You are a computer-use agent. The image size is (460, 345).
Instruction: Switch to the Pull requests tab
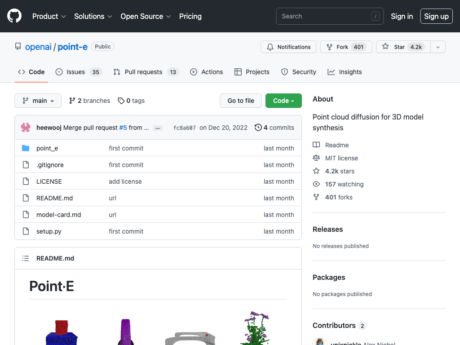point(146,72)
